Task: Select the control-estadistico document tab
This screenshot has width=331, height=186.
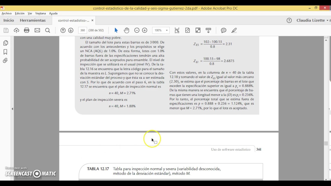Action: point(74,20)
